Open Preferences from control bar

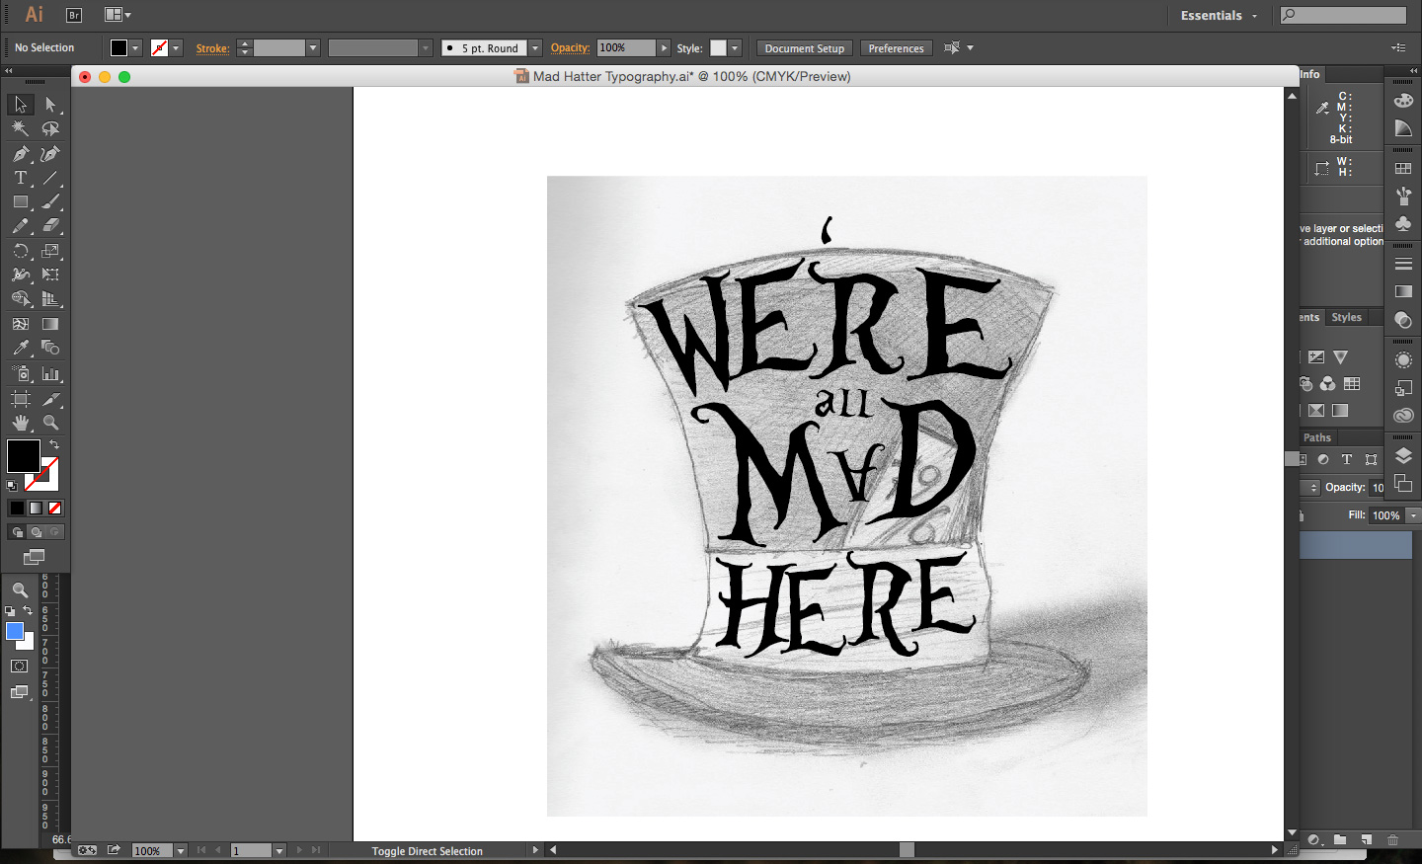pyautogui.click(x=896, y=47)
